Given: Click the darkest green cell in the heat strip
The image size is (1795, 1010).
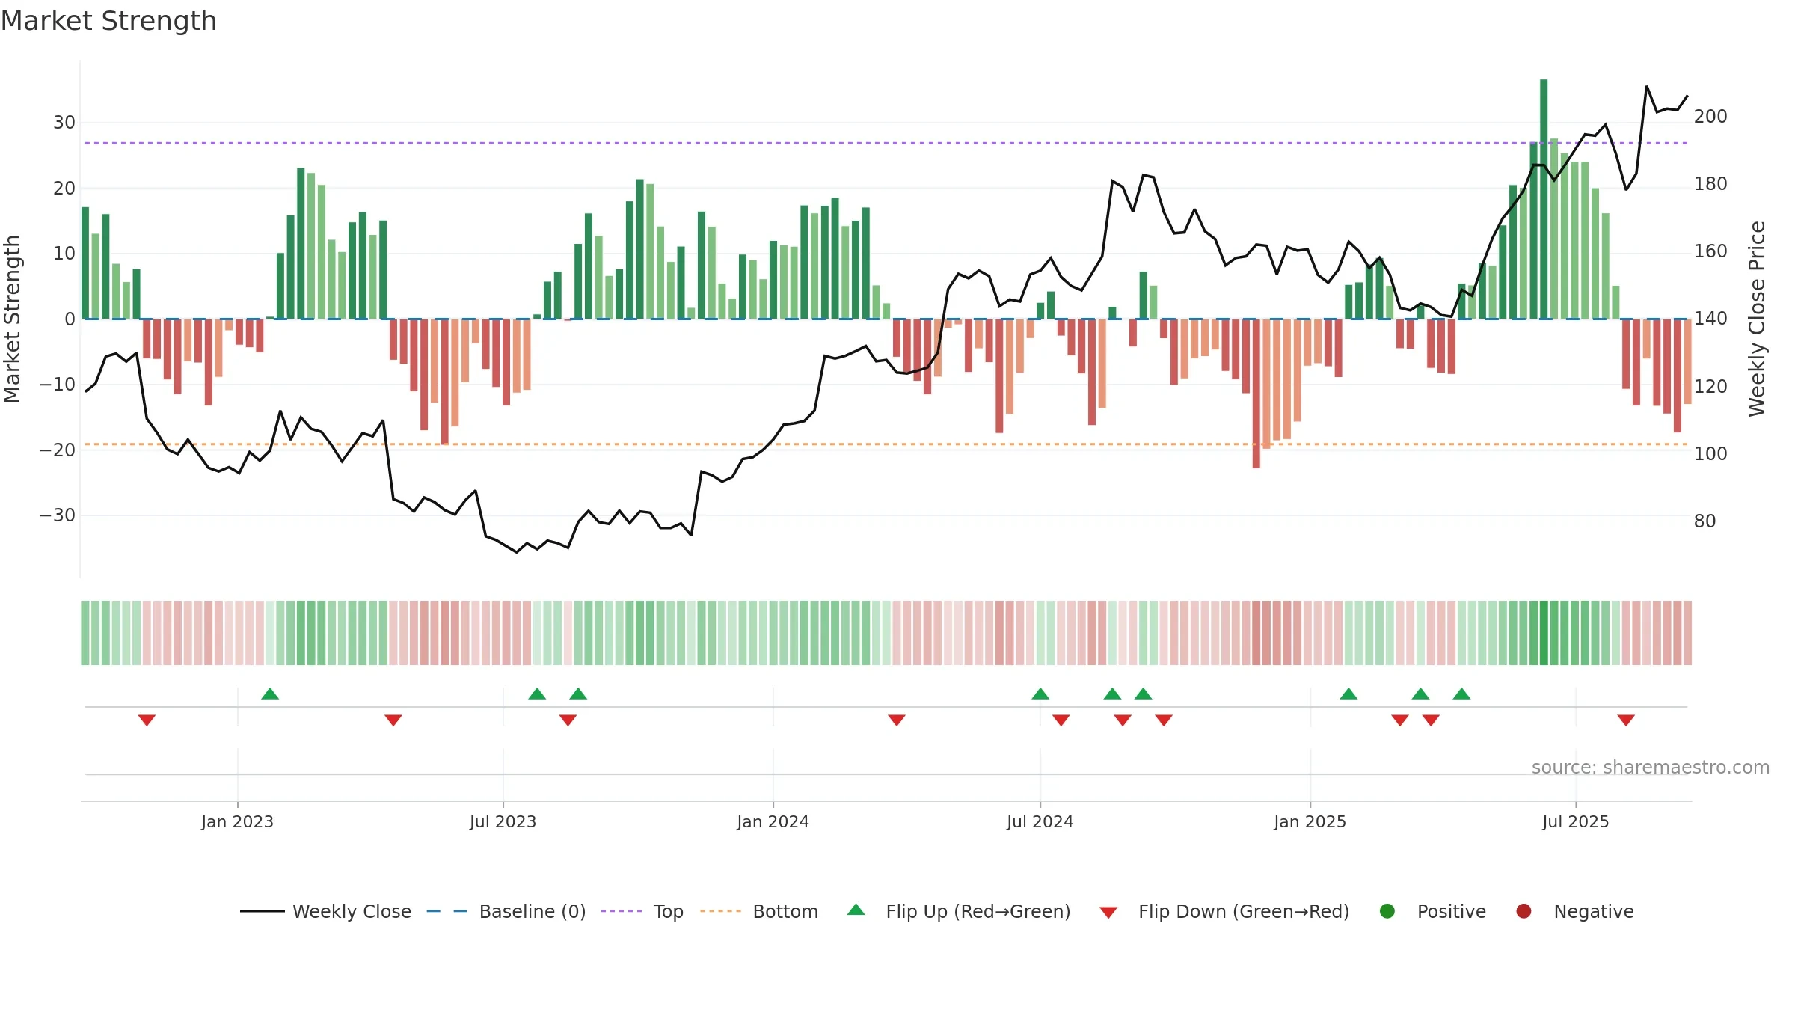Looking at the screenshot, I should click(1544, 633).
